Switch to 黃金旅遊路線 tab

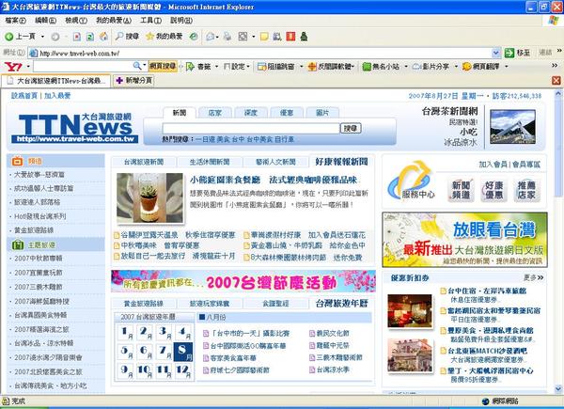(144, 304)
